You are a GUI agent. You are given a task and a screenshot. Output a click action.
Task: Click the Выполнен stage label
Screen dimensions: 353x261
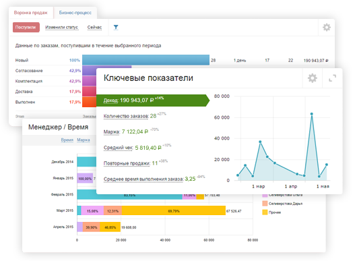click(25, 102)
